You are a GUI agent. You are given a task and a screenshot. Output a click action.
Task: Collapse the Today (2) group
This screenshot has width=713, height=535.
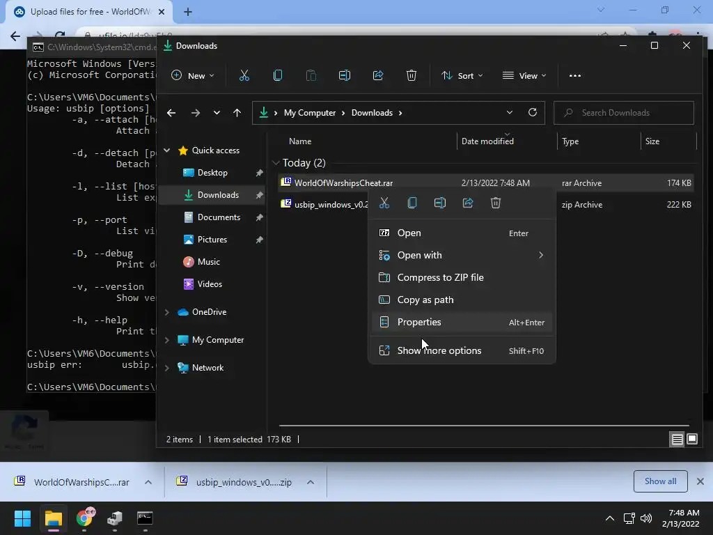275,163
